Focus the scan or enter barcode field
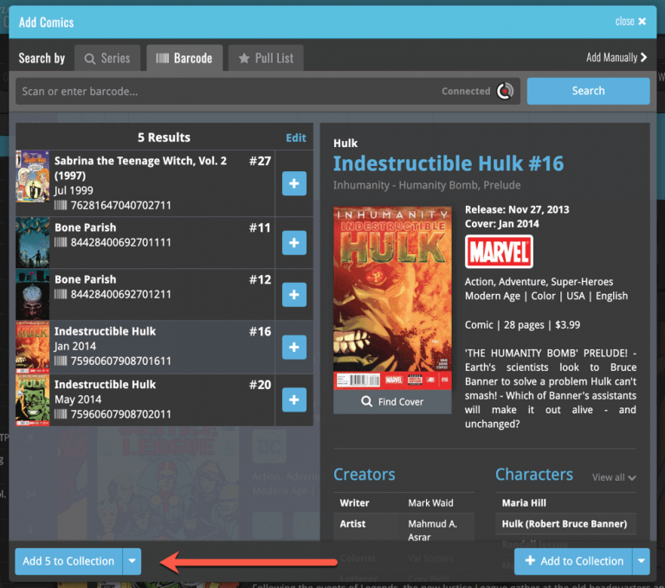The image size is (665, 588). [x=268, y=91]
